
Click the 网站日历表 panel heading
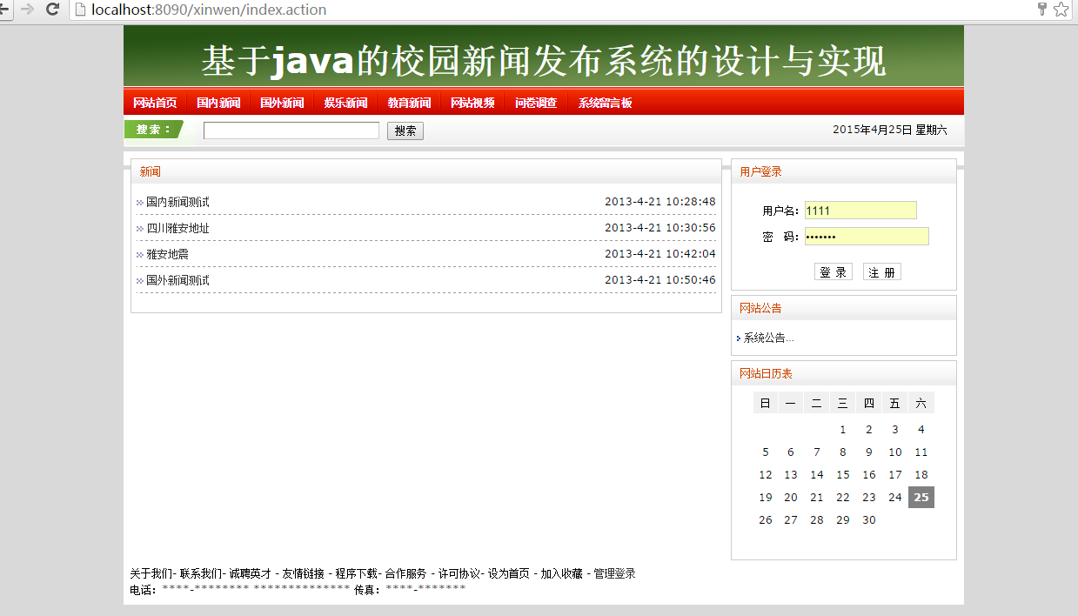(767, 374)
